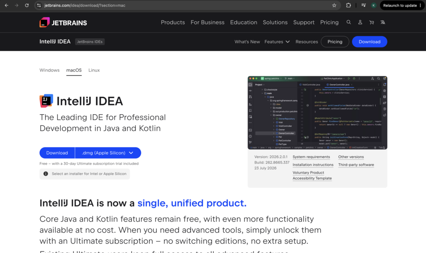Open Other versions link
Viewport: 426px width, 253px height.
pyautogui.click(x=351, y=157)
